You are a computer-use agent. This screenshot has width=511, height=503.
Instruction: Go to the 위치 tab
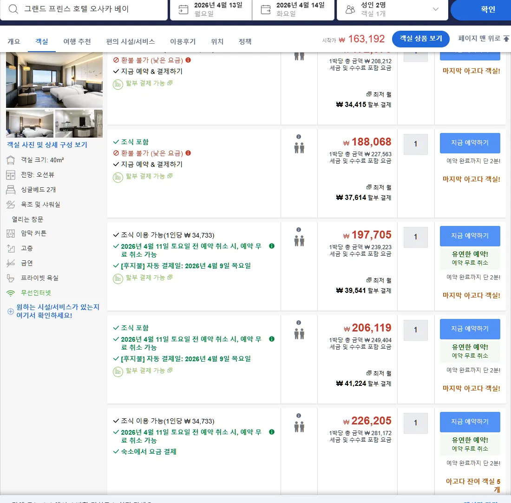217,41
